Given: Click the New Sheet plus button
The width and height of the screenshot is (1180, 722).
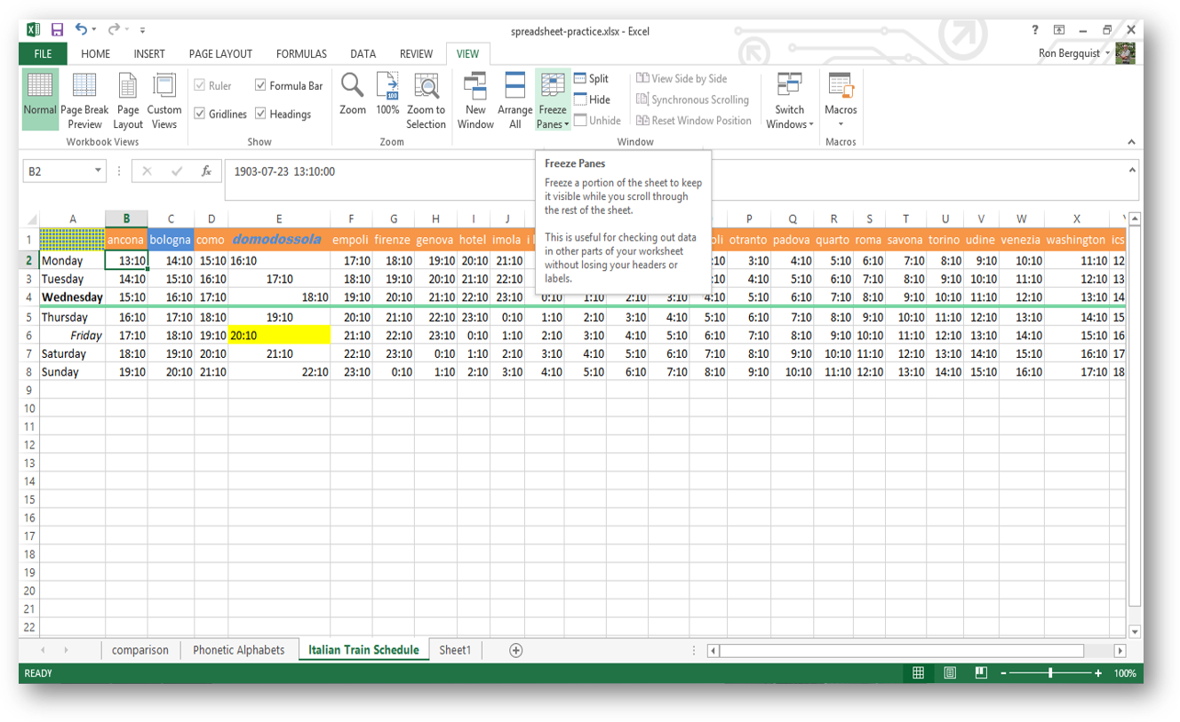Looking at the screenshot, I should pos(515,650).
